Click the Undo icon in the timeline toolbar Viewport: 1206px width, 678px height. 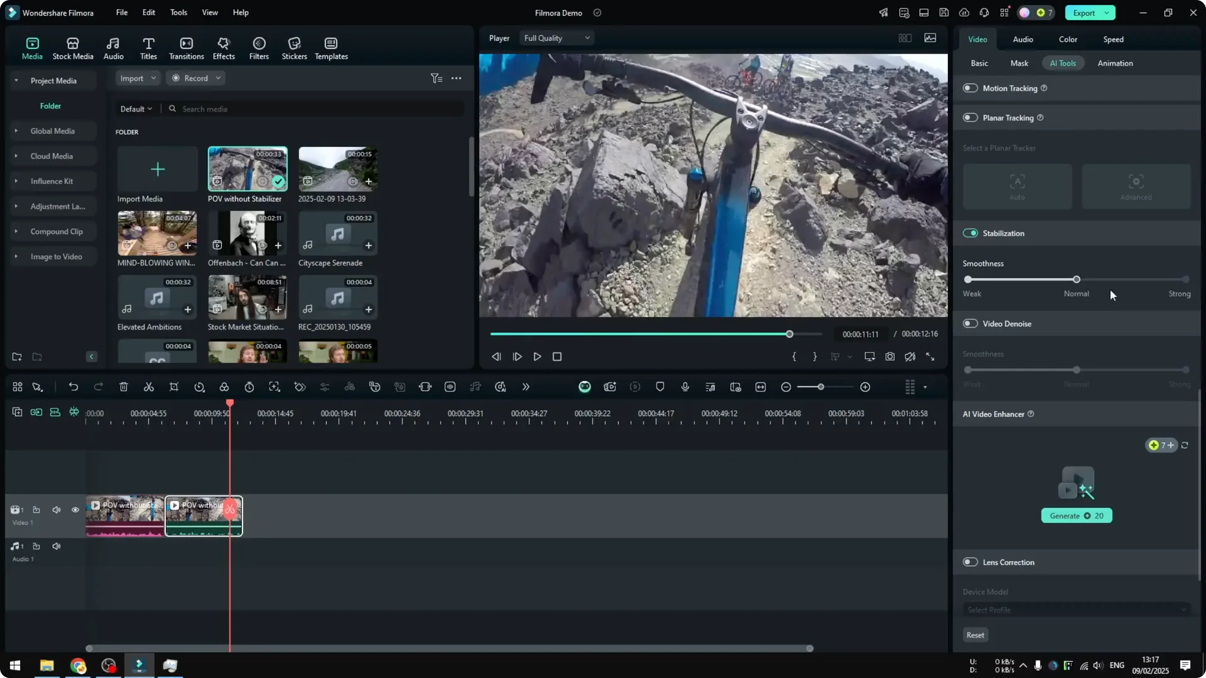73,387
